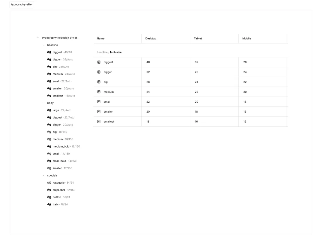This screenshot has width=322, height=244.
Task: Click the variable icon next to medium row
Action: coord(99,92)
